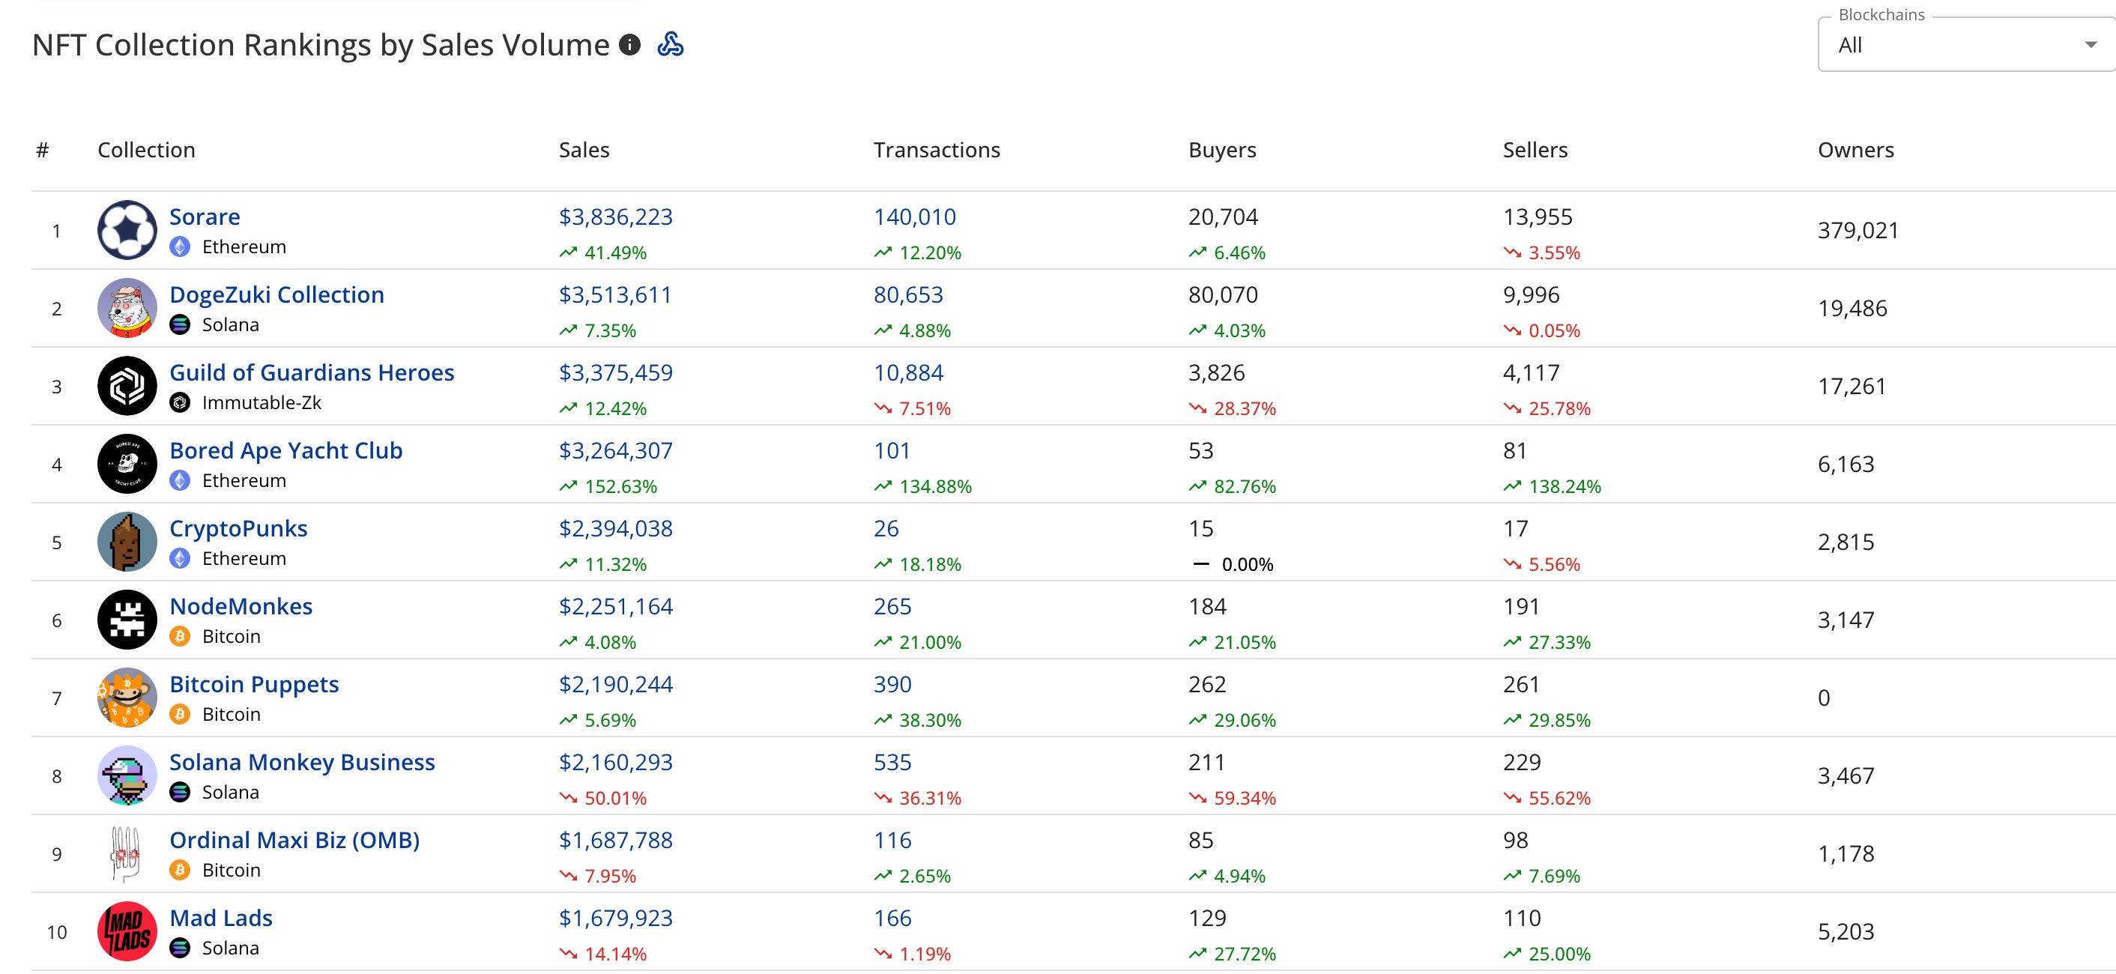Open the Mad Lads collection link
2116x974 pixels.
220,918
